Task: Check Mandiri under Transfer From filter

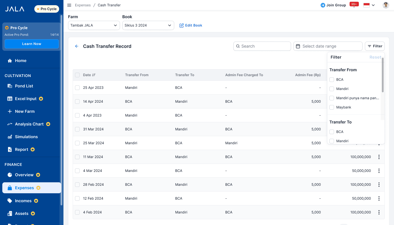Action: point(332,89)
